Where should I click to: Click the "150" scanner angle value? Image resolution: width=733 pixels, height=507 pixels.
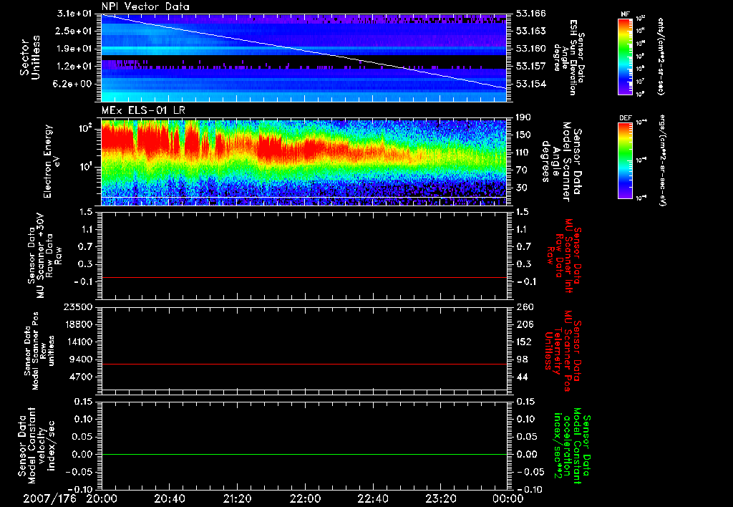click(523, 135)
